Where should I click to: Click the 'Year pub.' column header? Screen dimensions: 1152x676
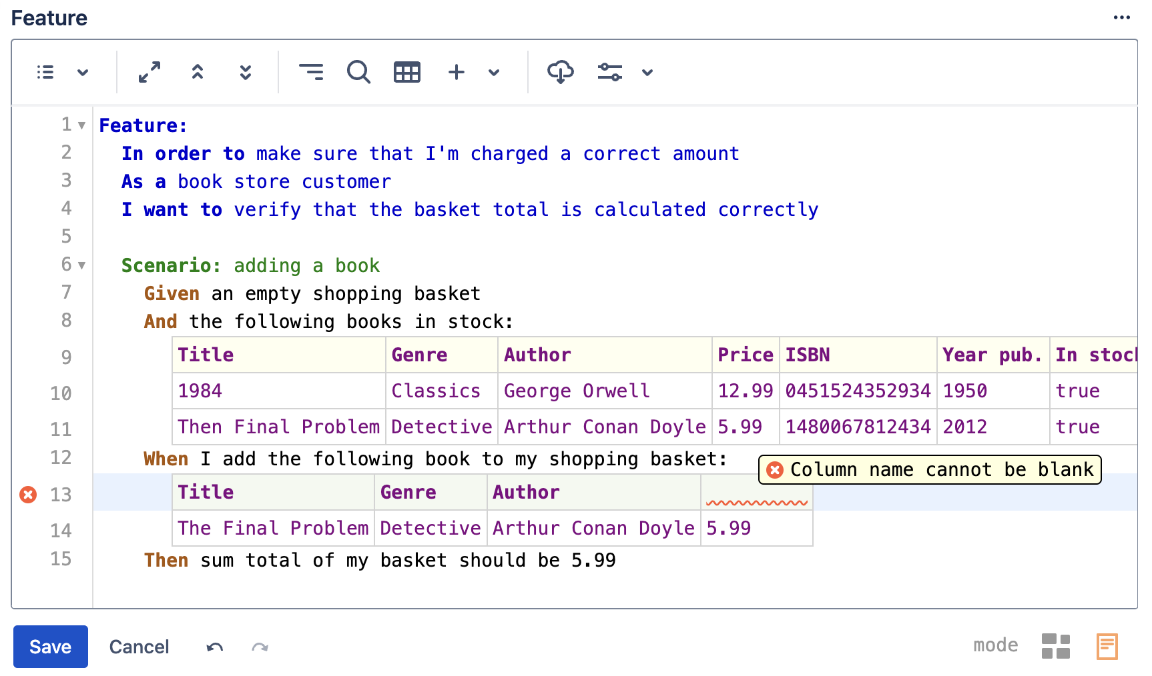point(993,355)
